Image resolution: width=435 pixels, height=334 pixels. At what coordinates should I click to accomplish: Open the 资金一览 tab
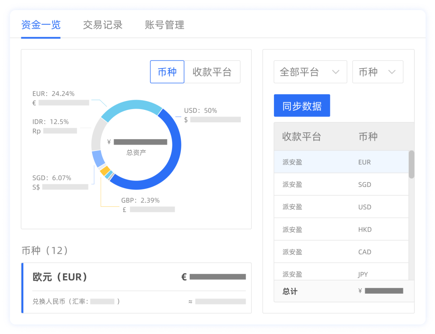(x=41, y=25)
